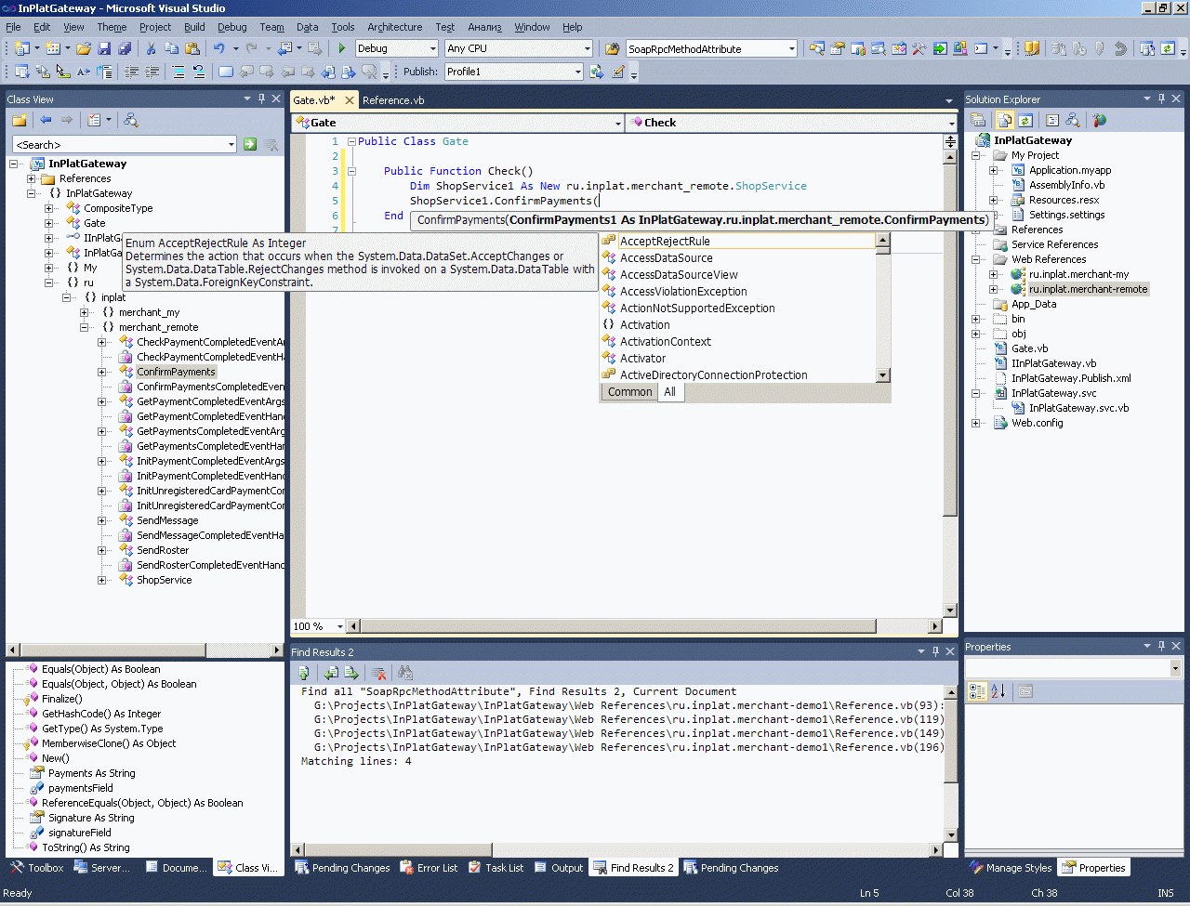The image size is (1190, 906).
Task: Click the Clear All icon in Find Results
Action: [x=378, y=673]
